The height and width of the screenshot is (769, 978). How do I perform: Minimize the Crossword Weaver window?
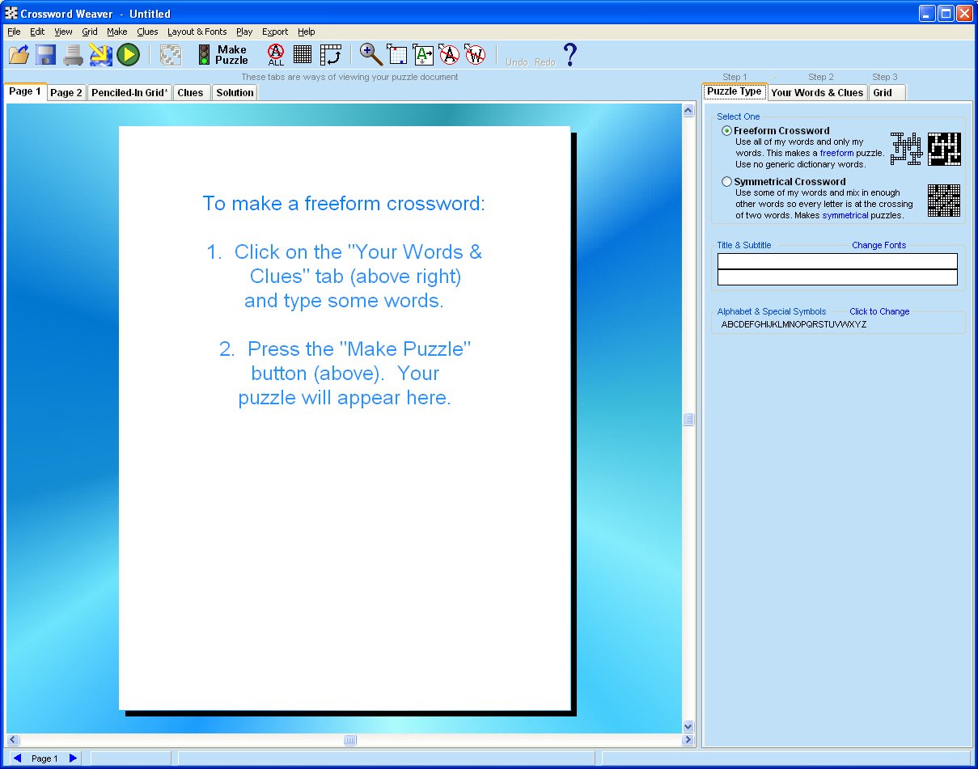tap(926, 13)
